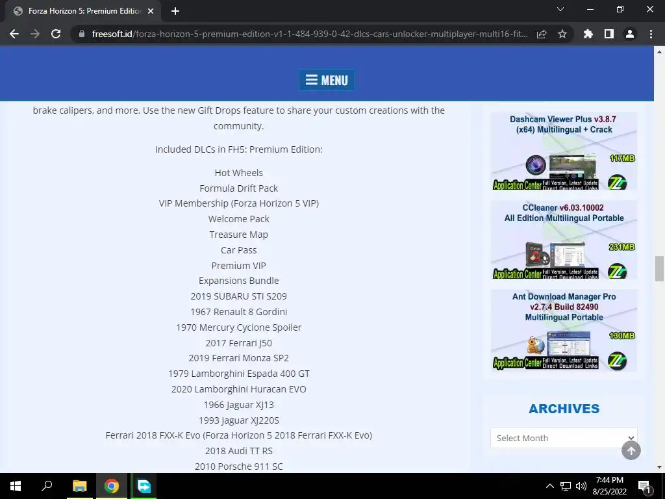
Task: Reload the current page
Action: [56, 34]
